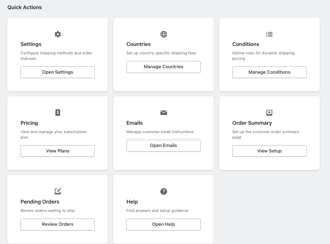This screenshot has width=330, height=244.
Task: Launch the Open Emails button
Action: (x=163, y=146)
